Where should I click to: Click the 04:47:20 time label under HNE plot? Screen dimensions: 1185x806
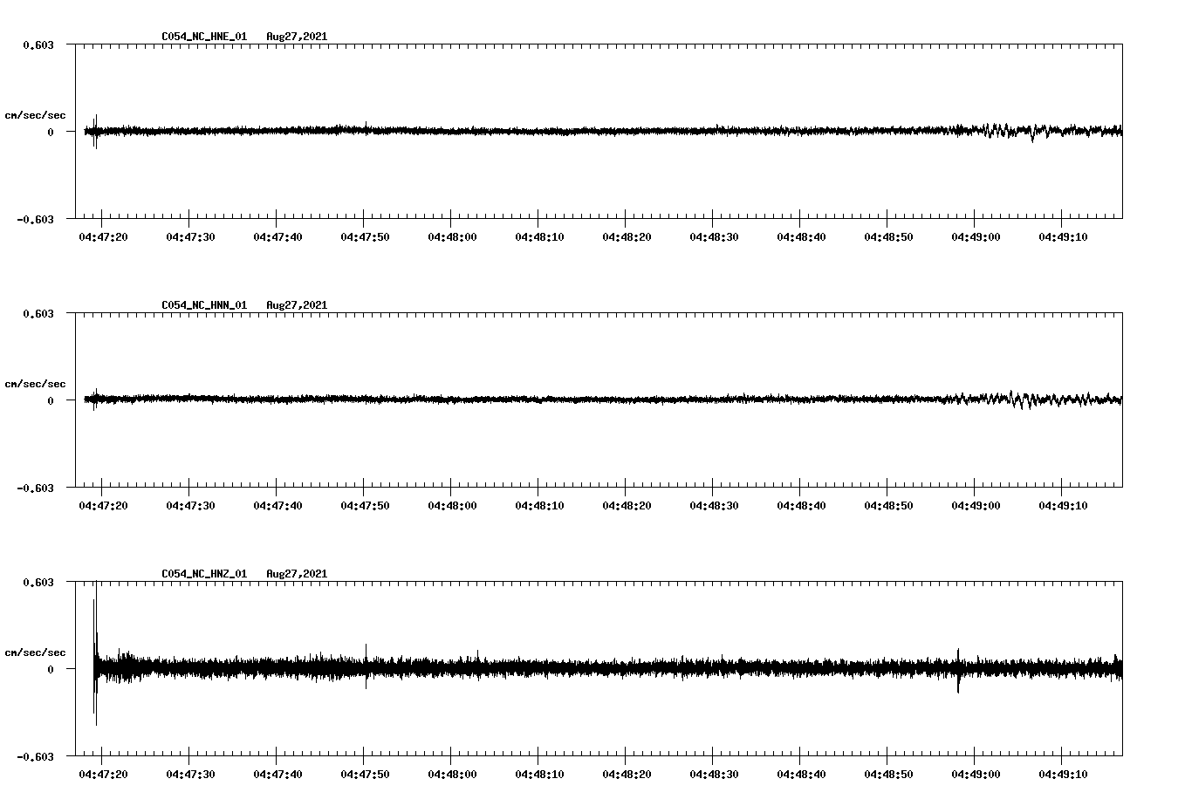click(x=103, y=236)
